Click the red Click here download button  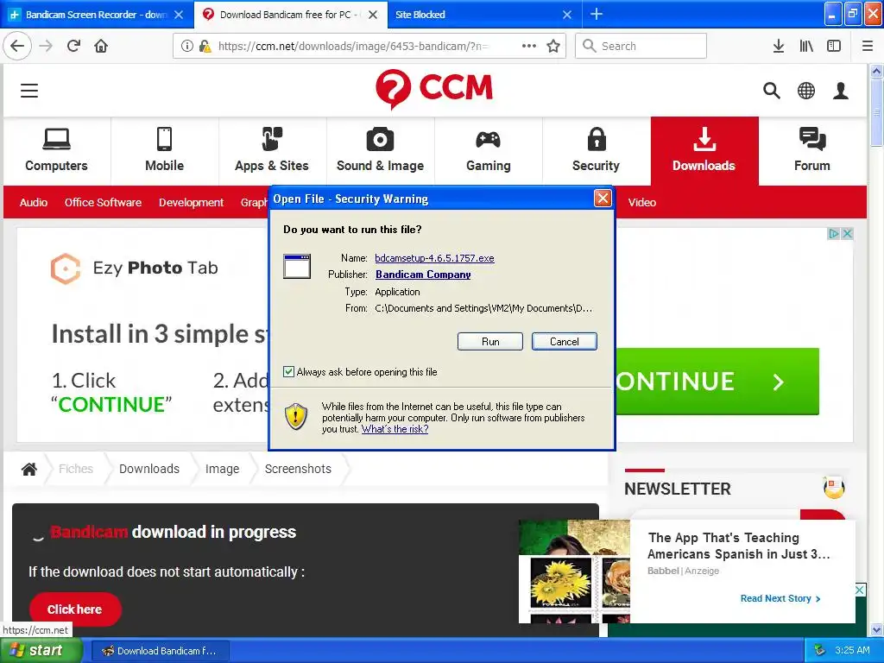coord(75,609)
